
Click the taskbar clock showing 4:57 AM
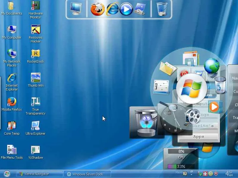pos(229,174)
